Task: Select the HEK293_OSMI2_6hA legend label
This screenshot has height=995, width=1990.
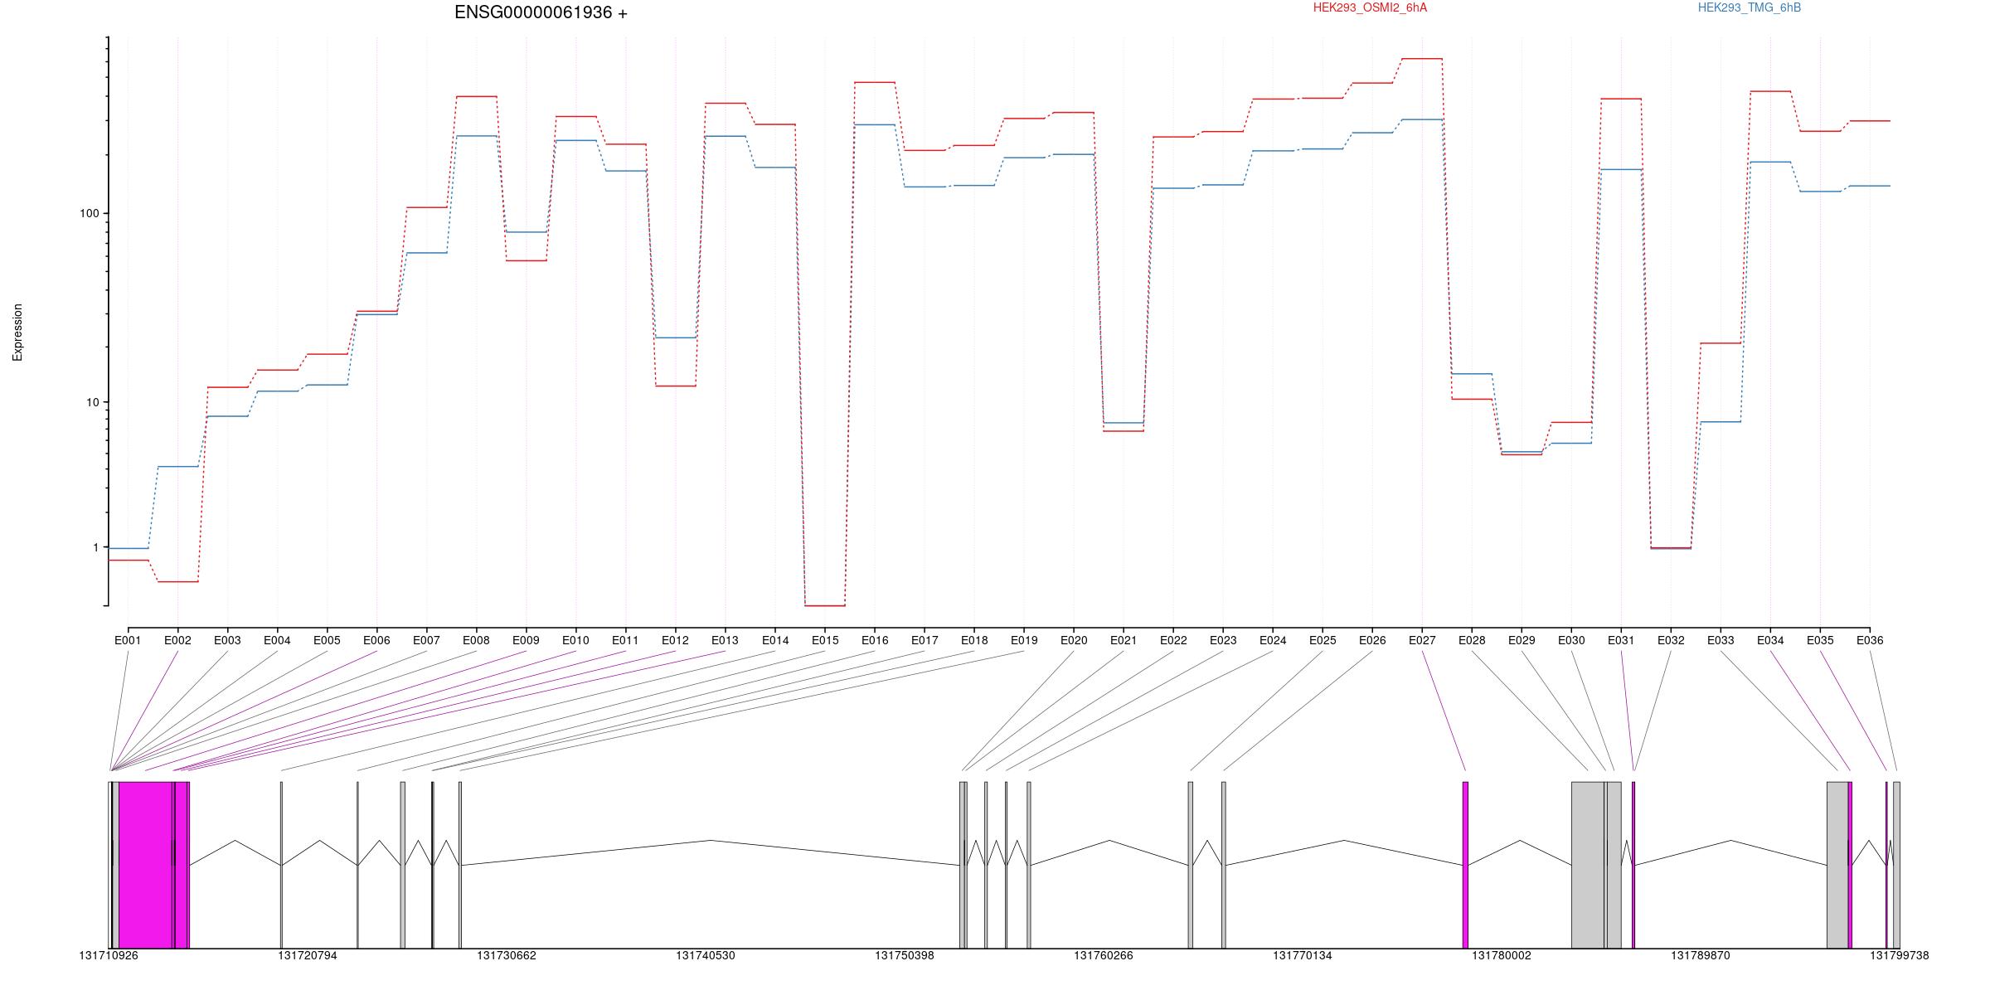Action: pos(1370,7)
